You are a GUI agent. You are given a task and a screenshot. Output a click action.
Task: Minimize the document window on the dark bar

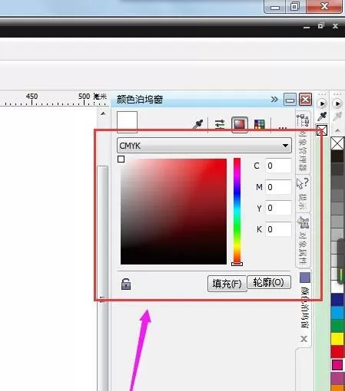pos(307,27)
